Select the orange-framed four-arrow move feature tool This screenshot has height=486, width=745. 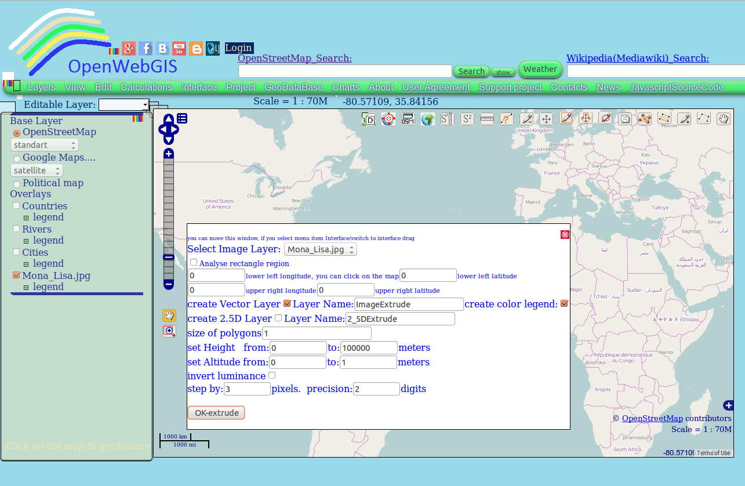586,118
